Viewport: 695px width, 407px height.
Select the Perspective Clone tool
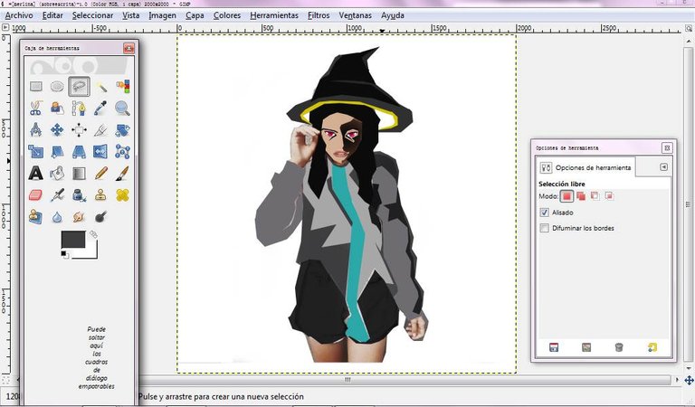click(x=36, y=216)
